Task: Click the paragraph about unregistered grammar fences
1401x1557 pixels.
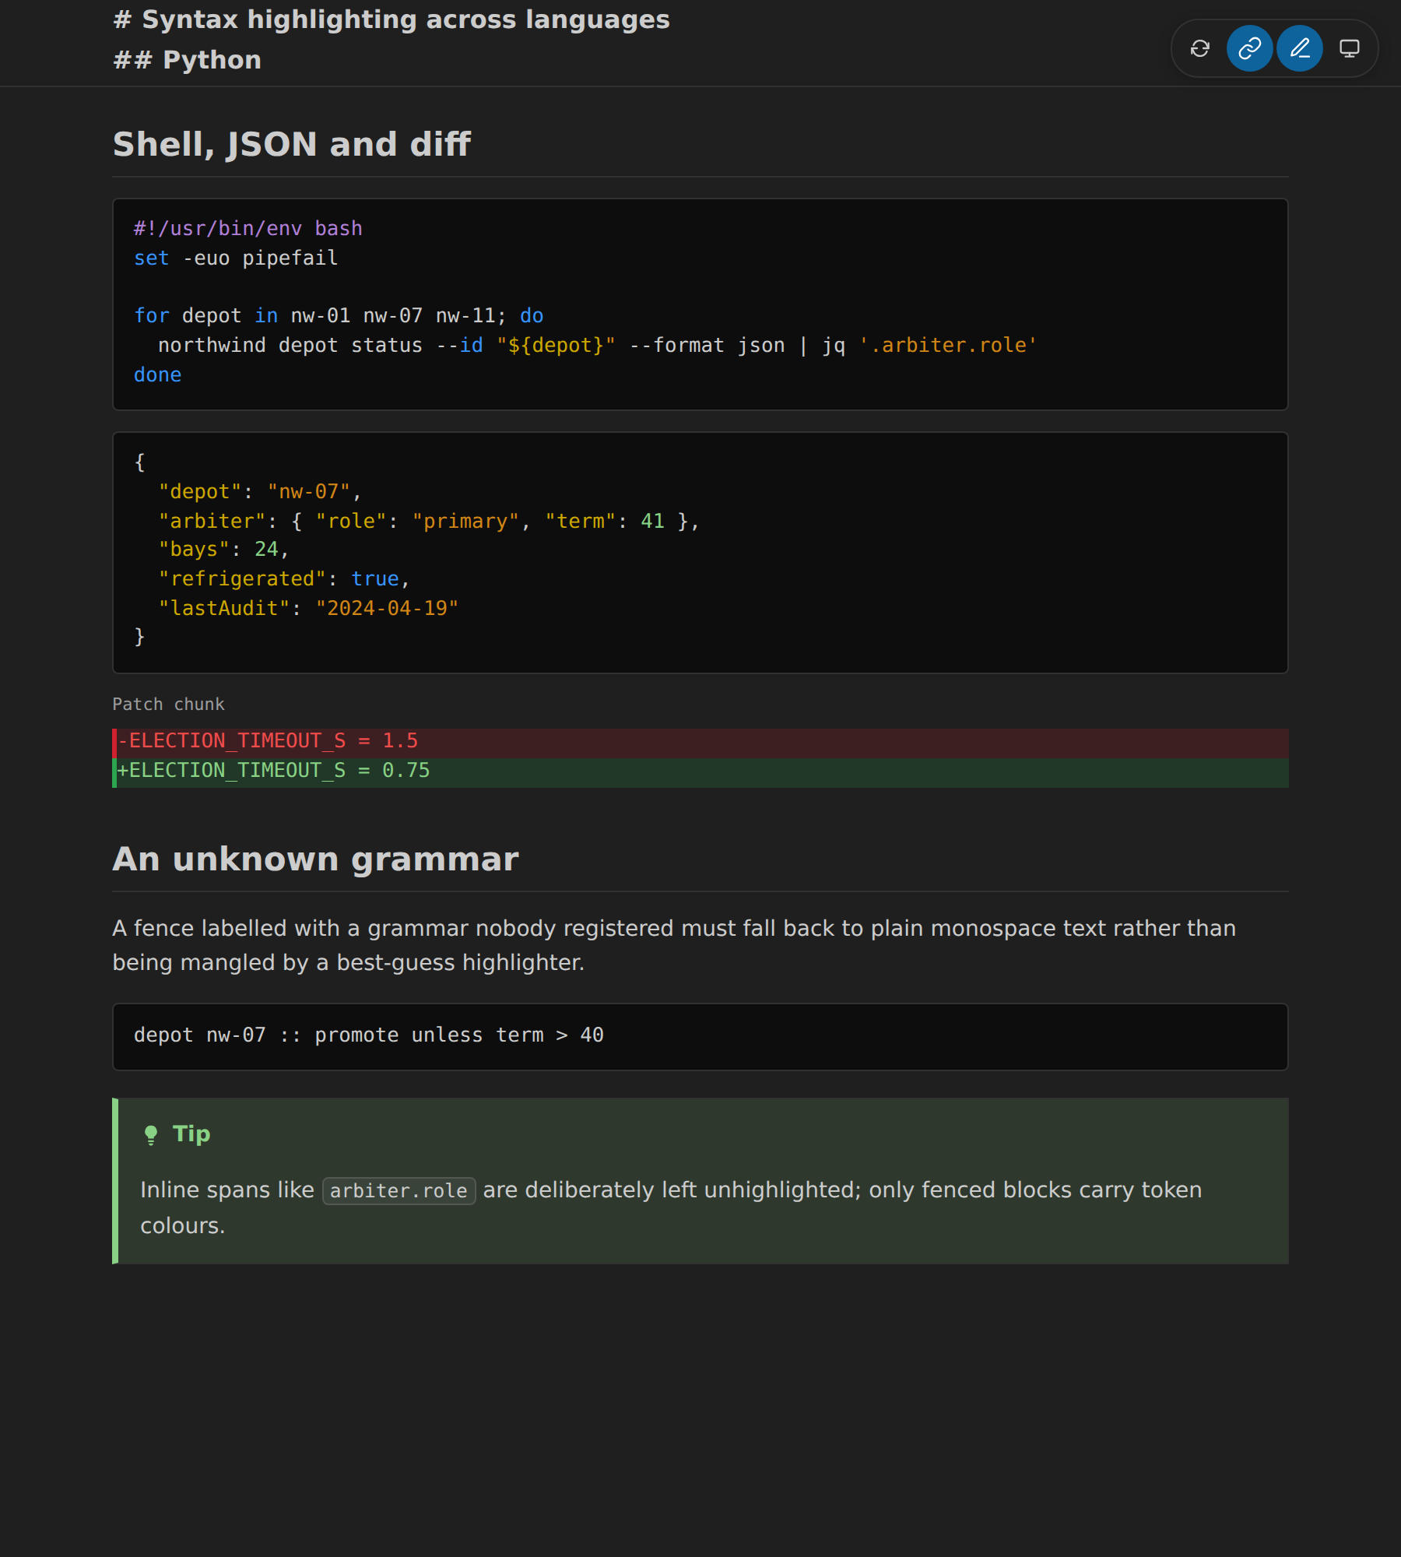Action: (x=674, y=945)
